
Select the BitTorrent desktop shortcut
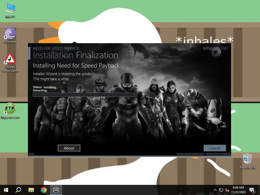point(10,35)
